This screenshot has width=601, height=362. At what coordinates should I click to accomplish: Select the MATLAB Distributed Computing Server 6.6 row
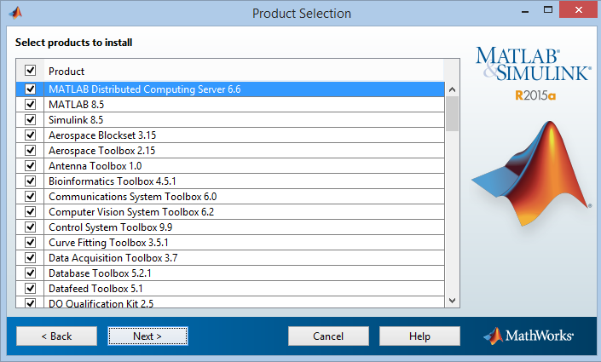click(230, 89)
